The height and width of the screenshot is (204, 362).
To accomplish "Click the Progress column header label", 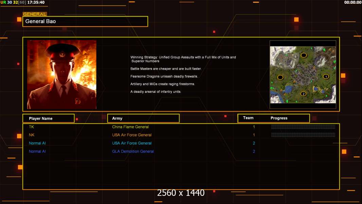I will pos(279,118).
